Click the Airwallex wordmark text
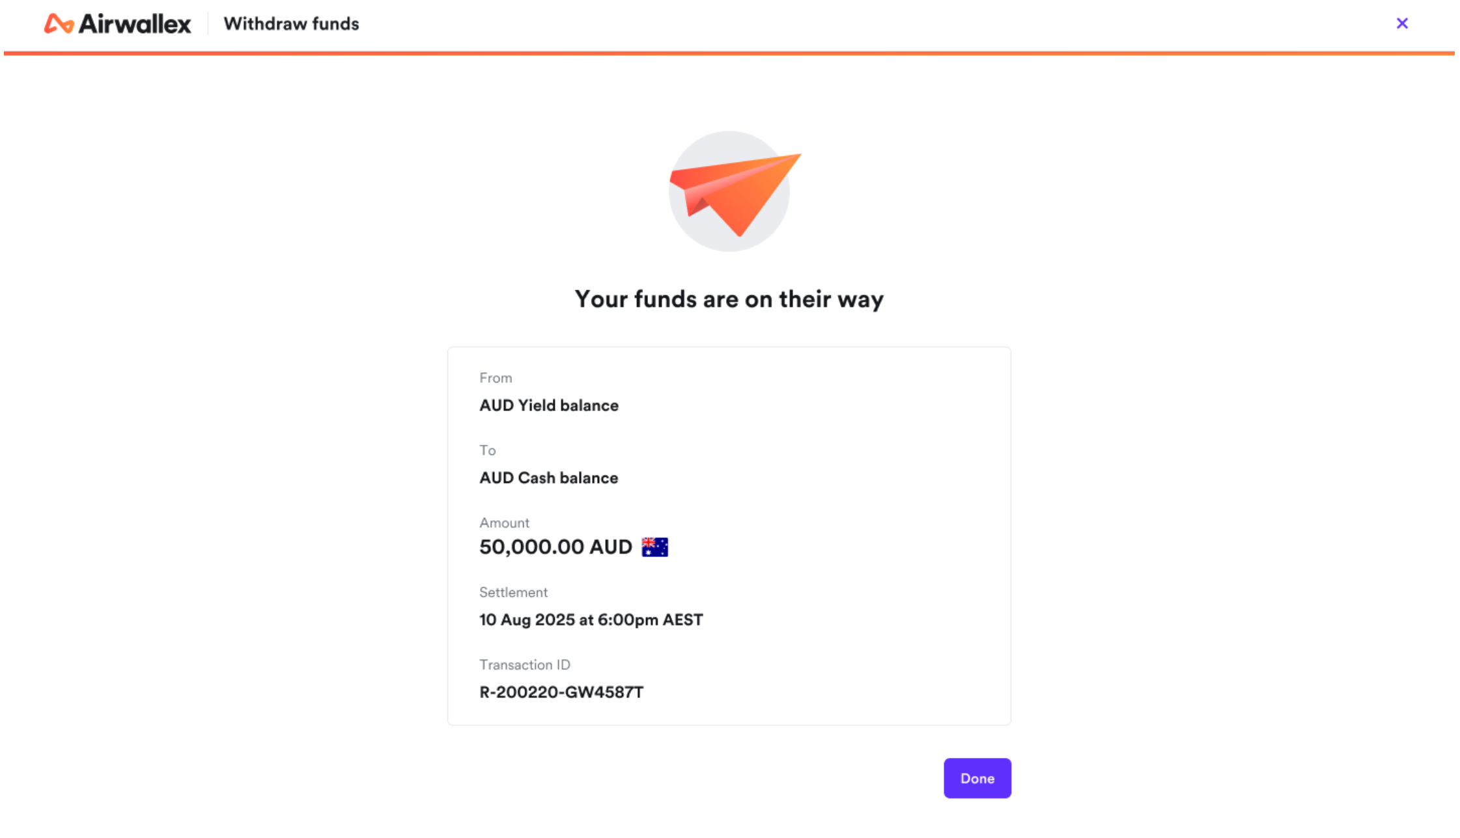The width and height of the screenshot is (1460, 838). click(x=135, y=25)
